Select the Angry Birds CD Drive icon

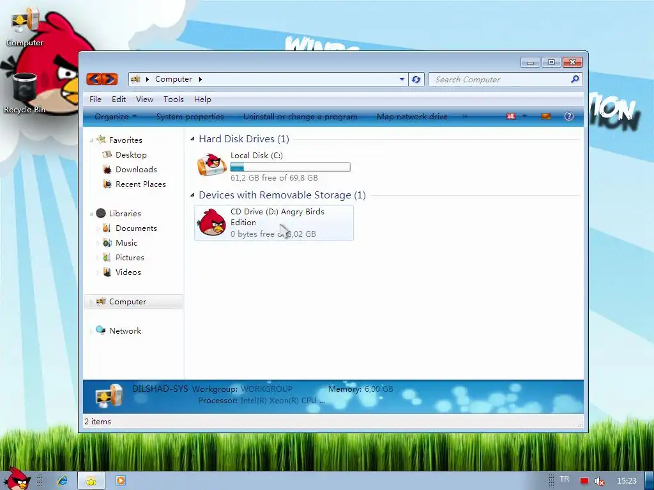(212, 223)
